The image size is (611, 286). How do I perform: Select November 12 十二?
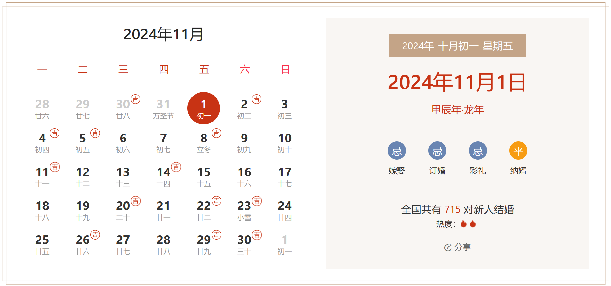tap(83, 177)
